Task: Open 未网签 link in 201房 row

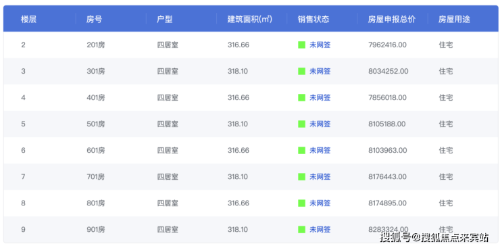Action: 320,45
